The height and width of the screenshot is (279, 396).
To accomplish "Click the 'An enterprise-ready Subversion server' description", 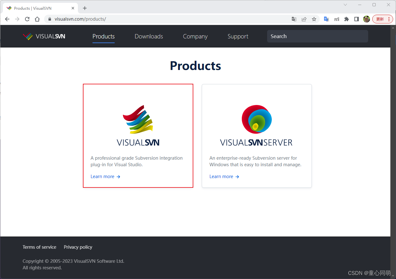I will [256, 161].
